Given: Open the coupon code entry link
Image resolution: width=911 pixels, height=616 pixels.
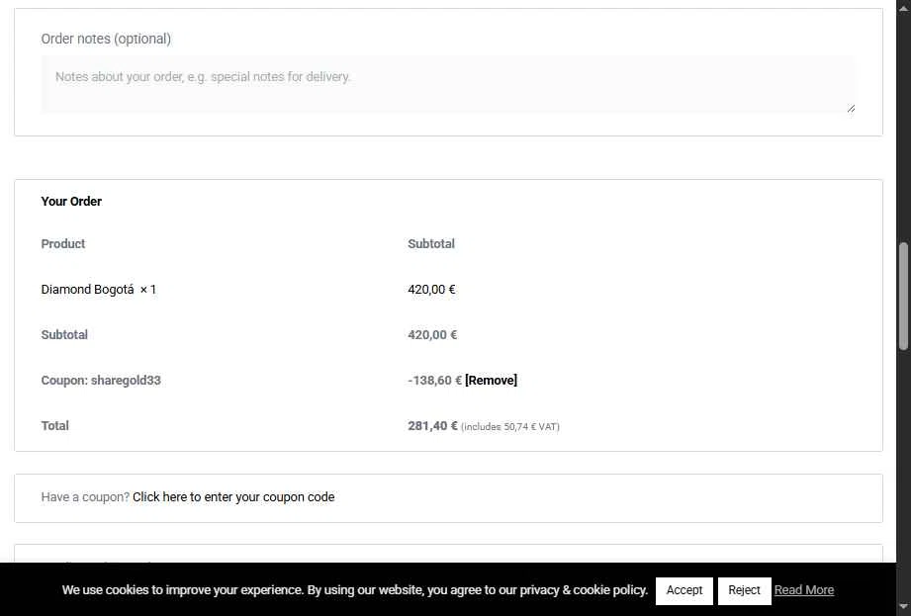Looking at the screenshot, I should pos(233,497).
